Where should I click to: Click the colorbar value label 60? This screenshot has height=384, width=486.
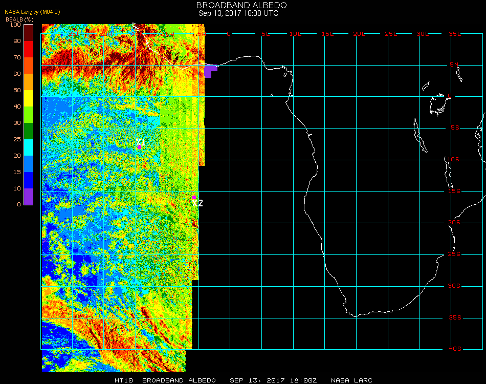point(17,74)
